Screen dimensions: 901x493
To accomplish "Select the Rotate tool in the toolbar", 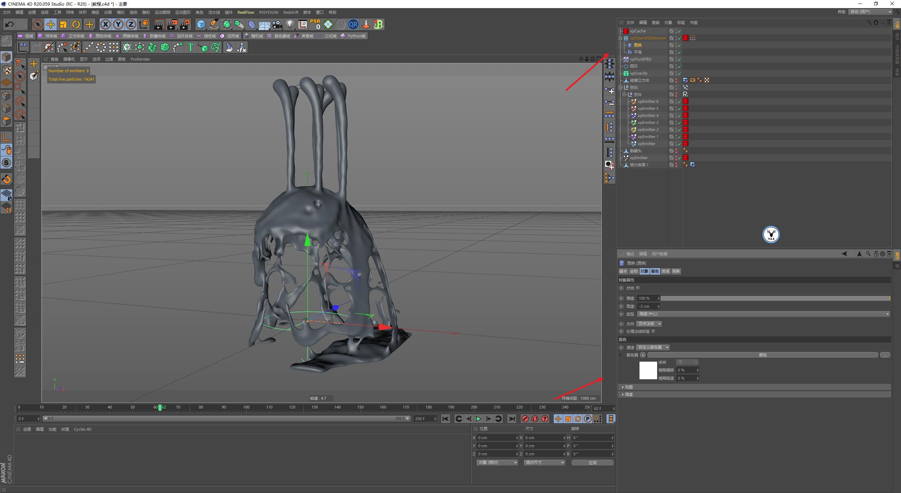I will 76,24.
